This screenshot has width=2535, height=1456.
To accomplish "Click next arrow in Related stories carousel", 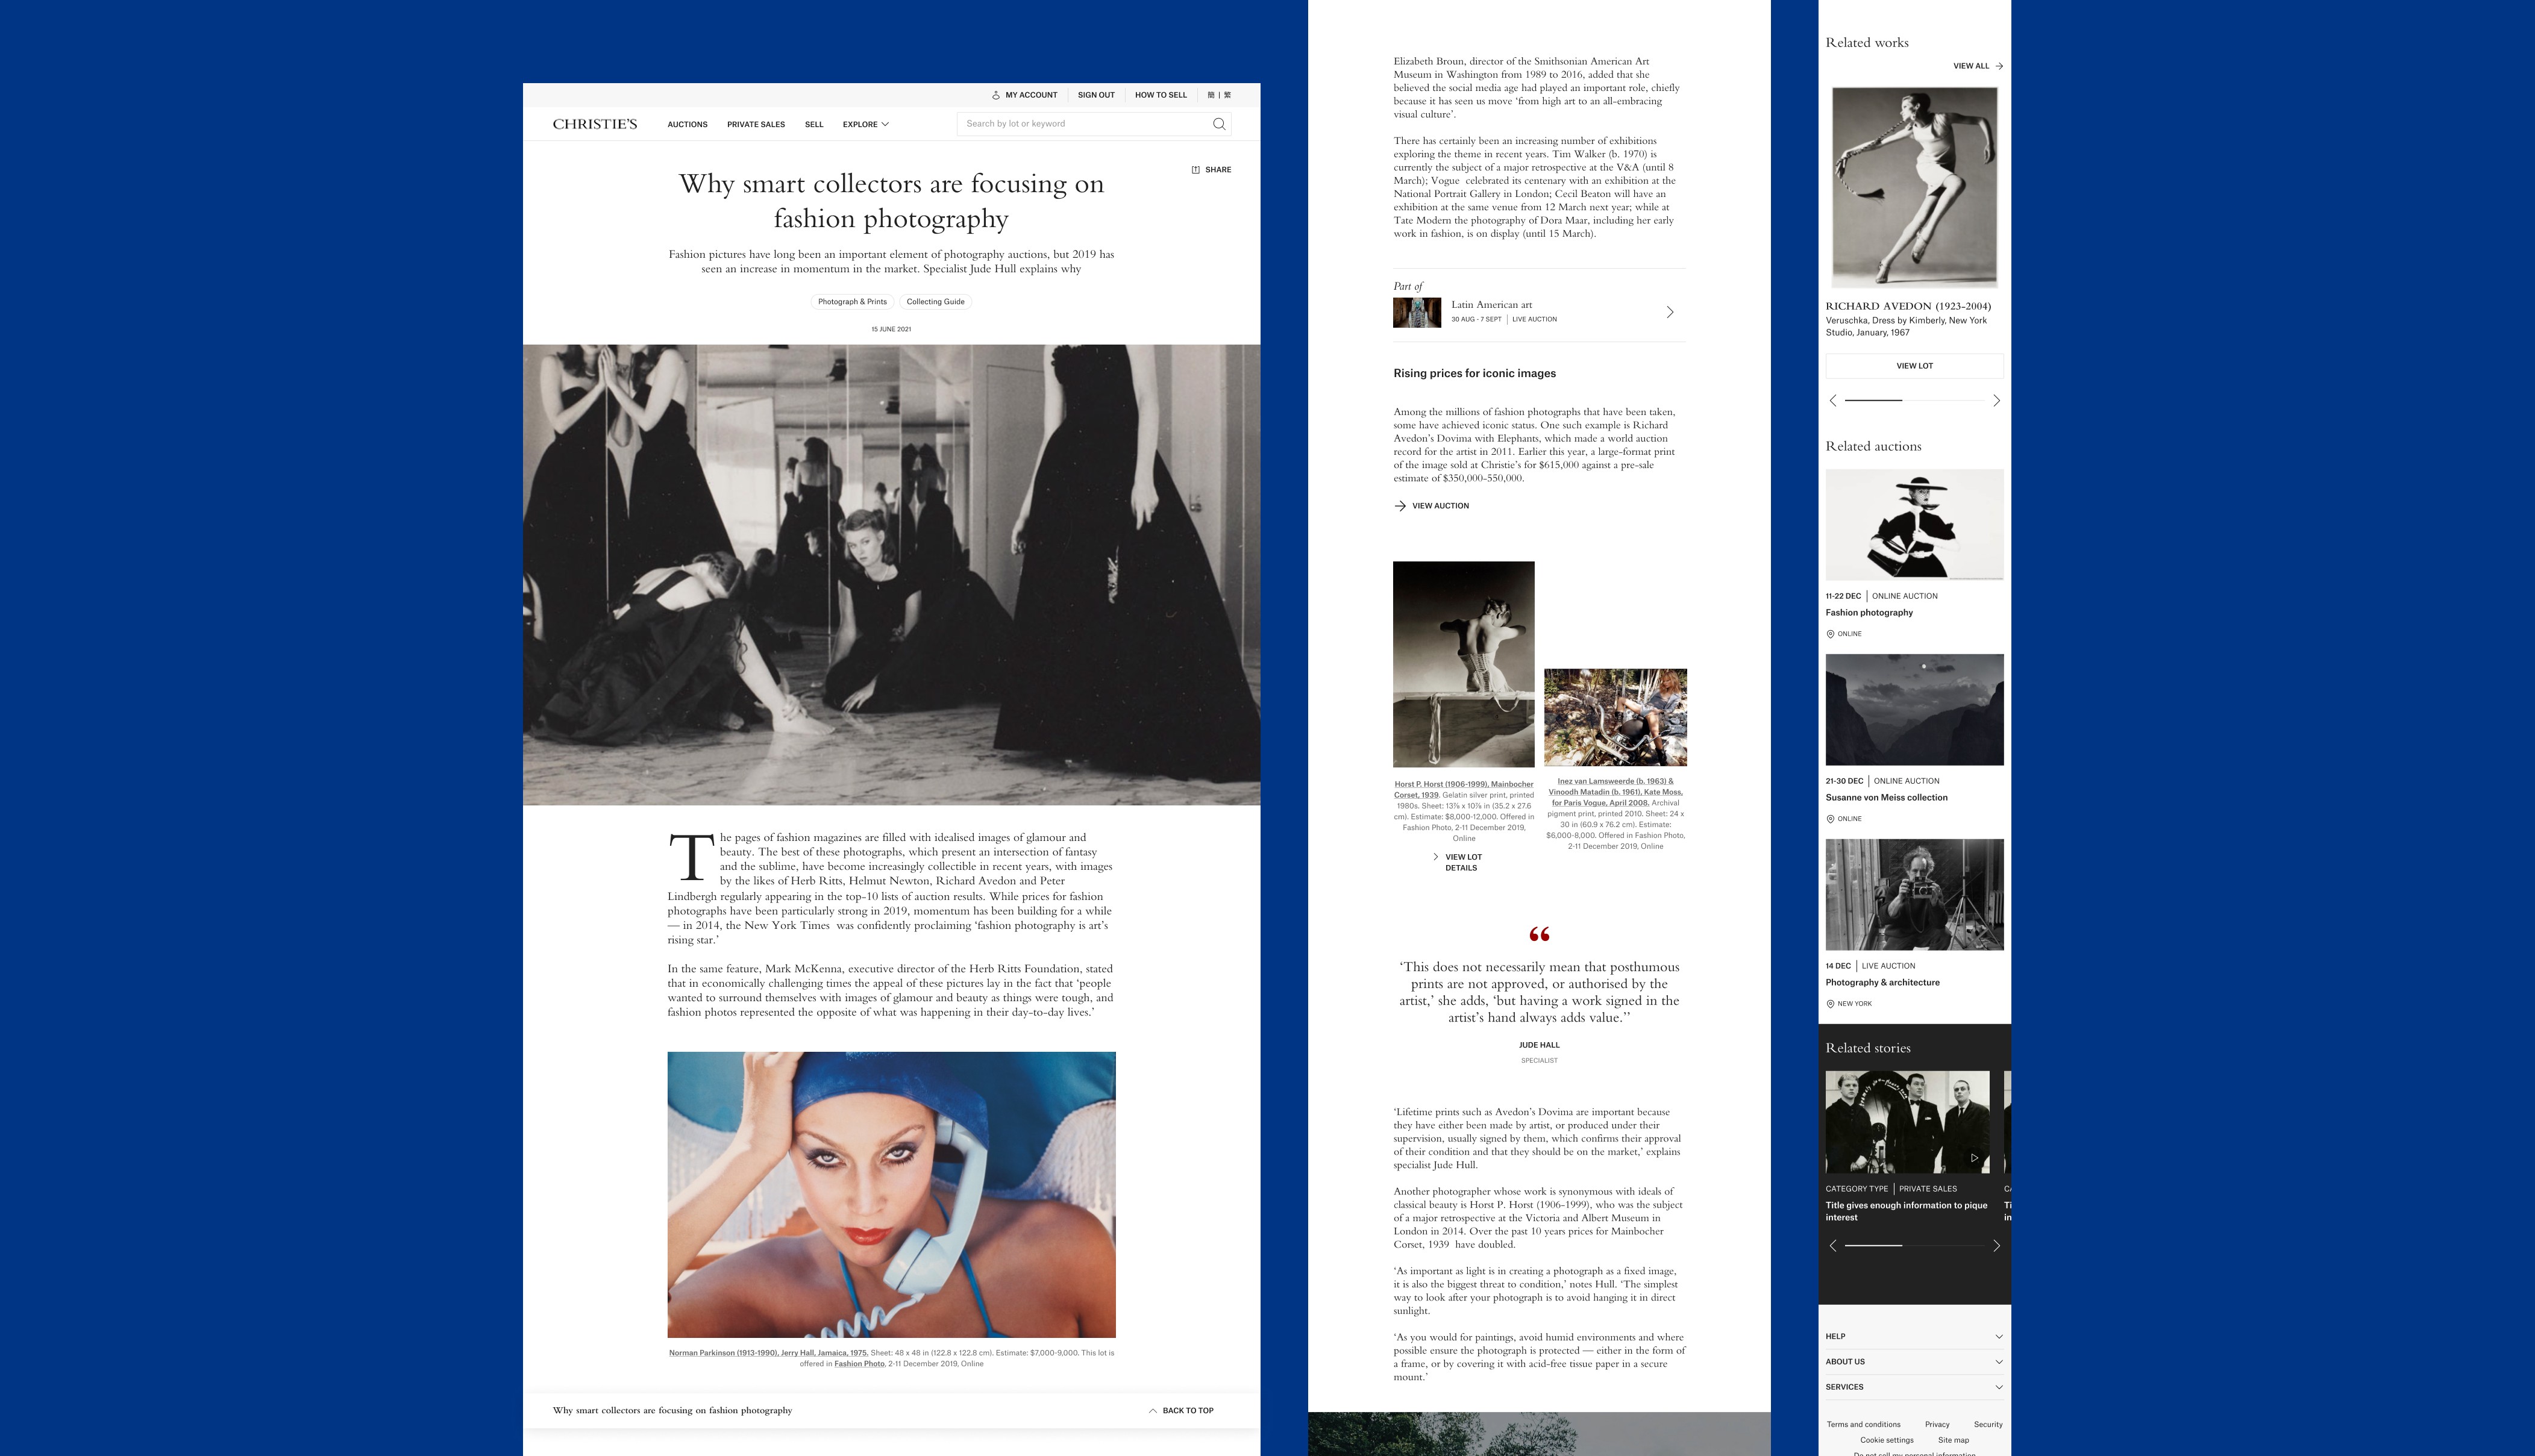I will pos(1996,1246).
